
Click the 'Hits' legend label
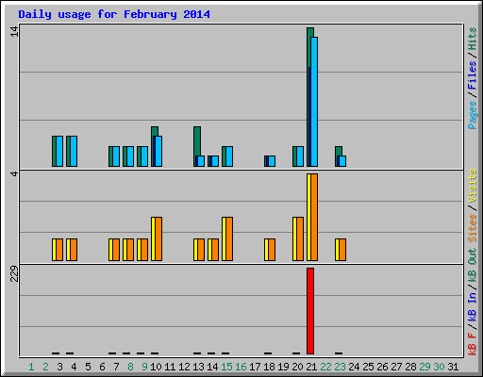point(472,39)
